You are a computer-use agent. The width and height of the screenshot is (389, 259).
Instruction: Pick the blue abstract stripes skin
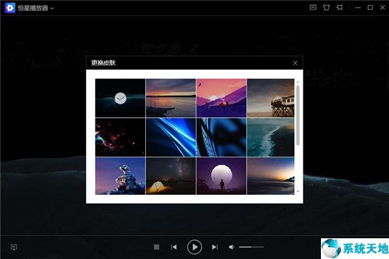222,137
